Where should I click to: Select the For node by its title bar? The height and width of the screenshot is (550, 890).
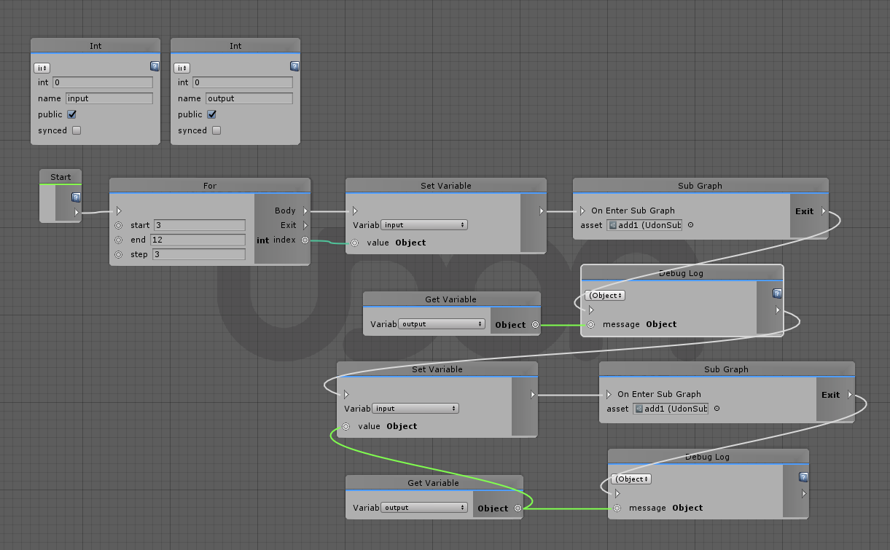coord(210,186)
